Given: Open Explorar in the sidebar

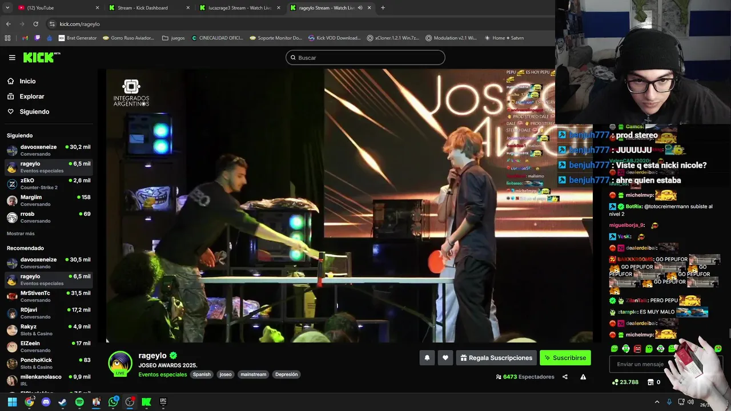Looking at the screenshot, I should tap(32, 96).
